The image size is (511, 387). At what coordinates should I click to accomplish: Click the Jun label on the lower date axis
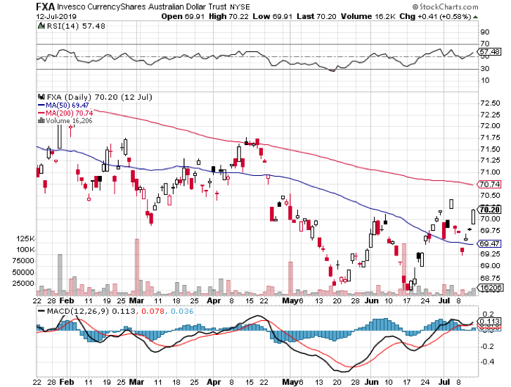(x=371, y=382)
